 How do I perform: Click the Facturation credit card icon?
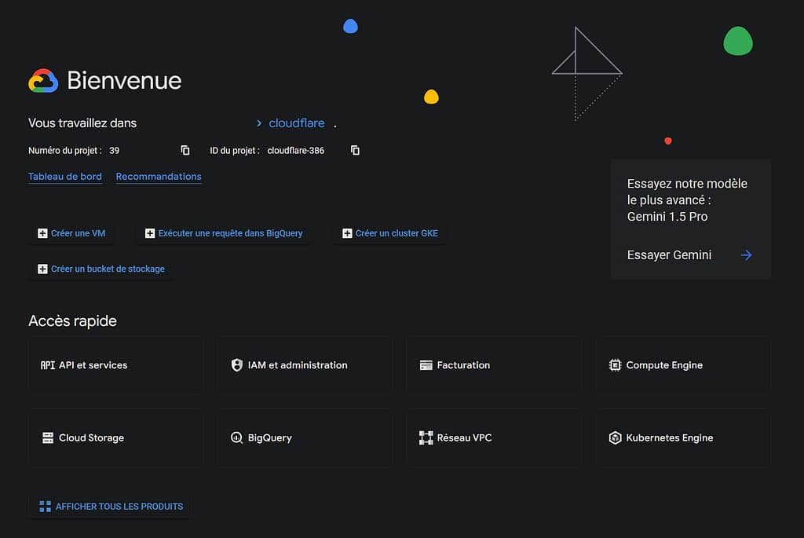(426, 365)
